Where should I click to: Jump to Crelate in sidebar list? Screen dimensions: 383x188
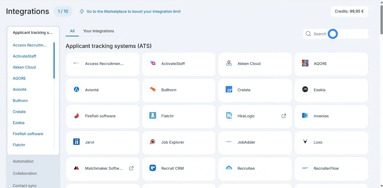click(19, 112)
